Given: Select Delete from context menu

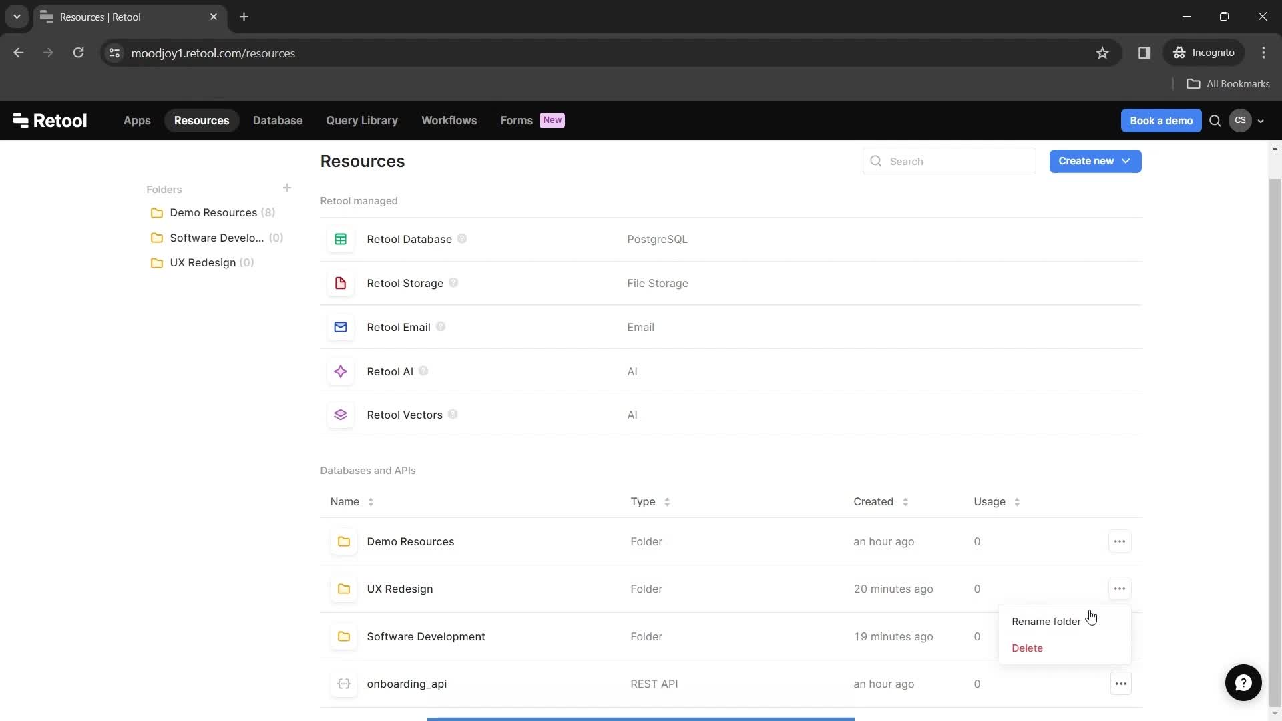Looking at the screenshot, I should (1028, 647).
